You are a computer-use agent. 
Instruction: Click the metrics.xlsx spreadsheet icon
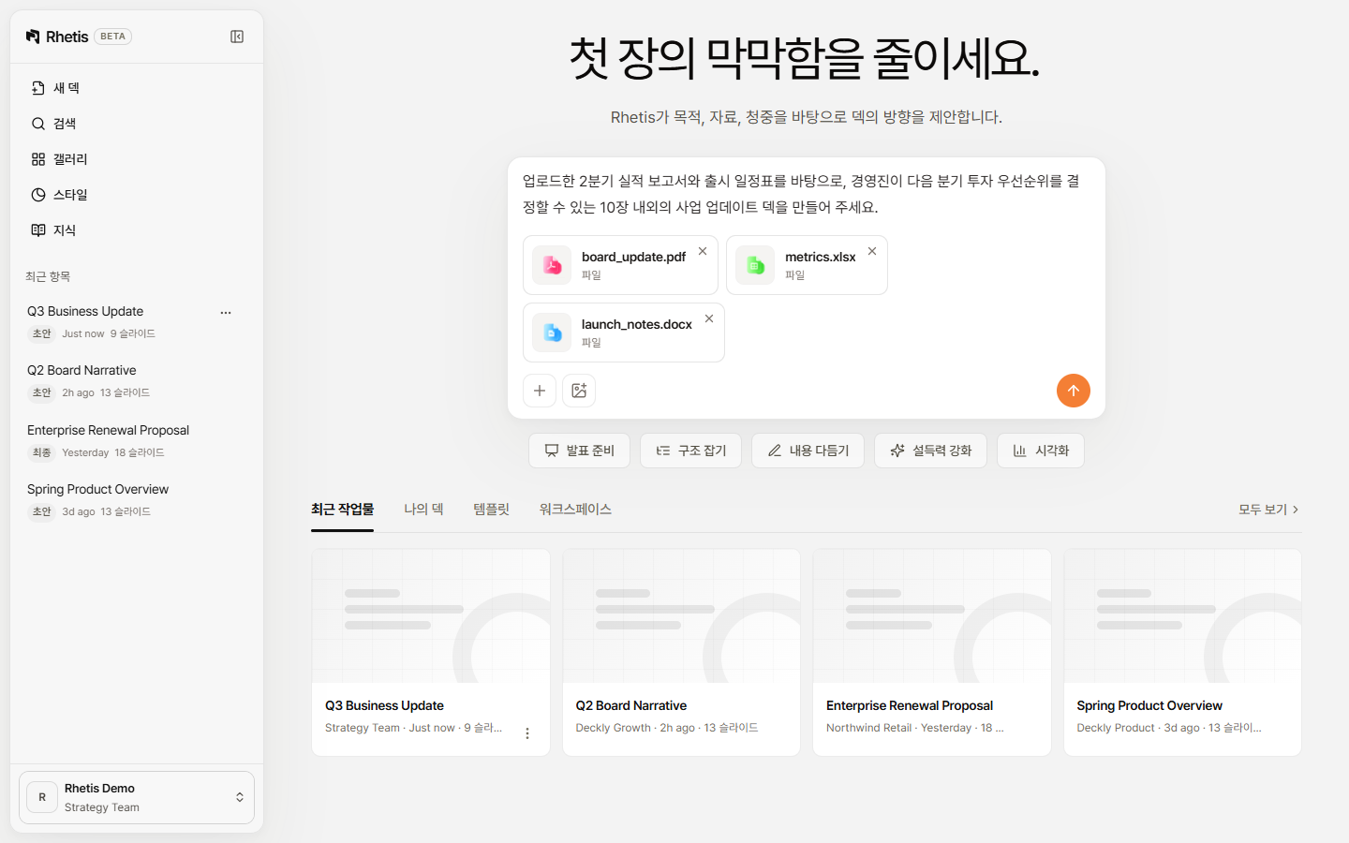pyautogui.click(x=755, y=265)
